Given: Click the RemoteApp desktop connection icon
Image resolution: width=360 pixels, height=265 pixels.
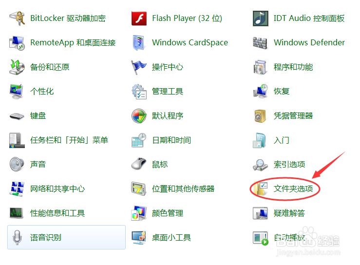Looking at the screenshot, I should 17,43.
